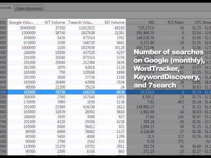Click the R/S Ratio value 127
This screenshot has height=158, width=211.
[181, 136]
